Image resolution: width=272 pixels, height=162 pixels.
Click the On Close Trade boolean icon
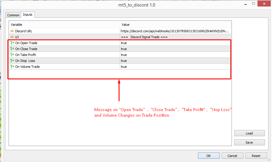click(12, 49)
